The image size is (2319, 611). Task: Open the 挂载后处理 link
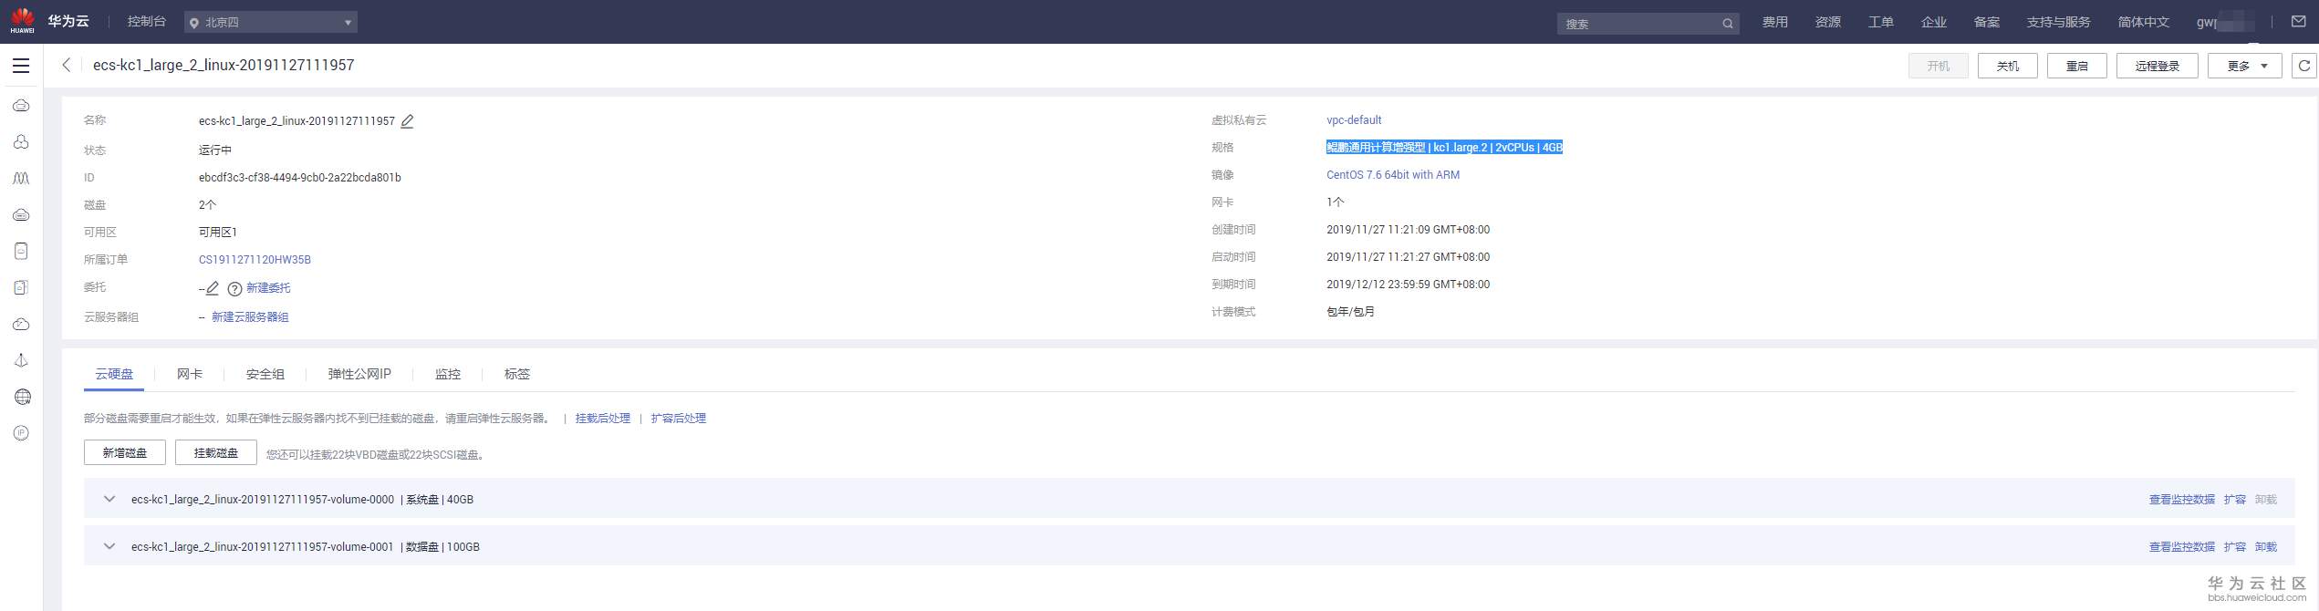(x=603, y=419)
